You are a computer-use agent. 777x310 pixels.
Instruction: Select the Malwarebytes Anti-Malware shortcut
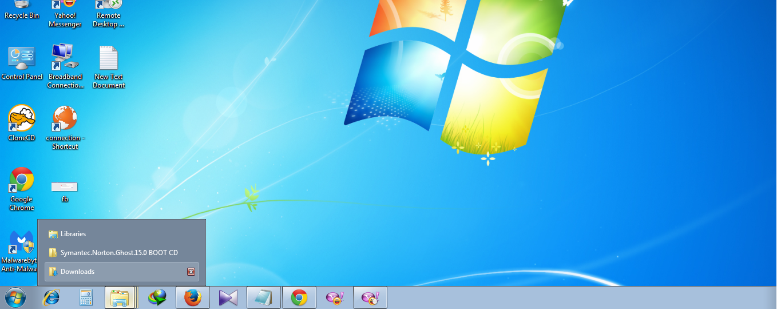19,251
